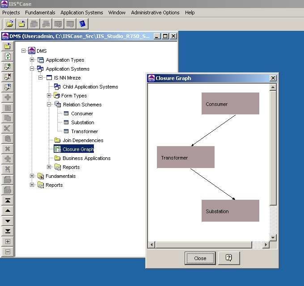Click the Closure Graph tree node icon
Screen dimensions: 304x286
(x=57, y=149)
